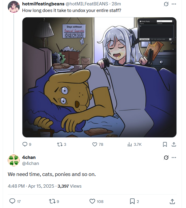Click the Grok icon on 4chan tweet
The height and width of the screenshot is (208, 186).
click(x=166, y=157)
